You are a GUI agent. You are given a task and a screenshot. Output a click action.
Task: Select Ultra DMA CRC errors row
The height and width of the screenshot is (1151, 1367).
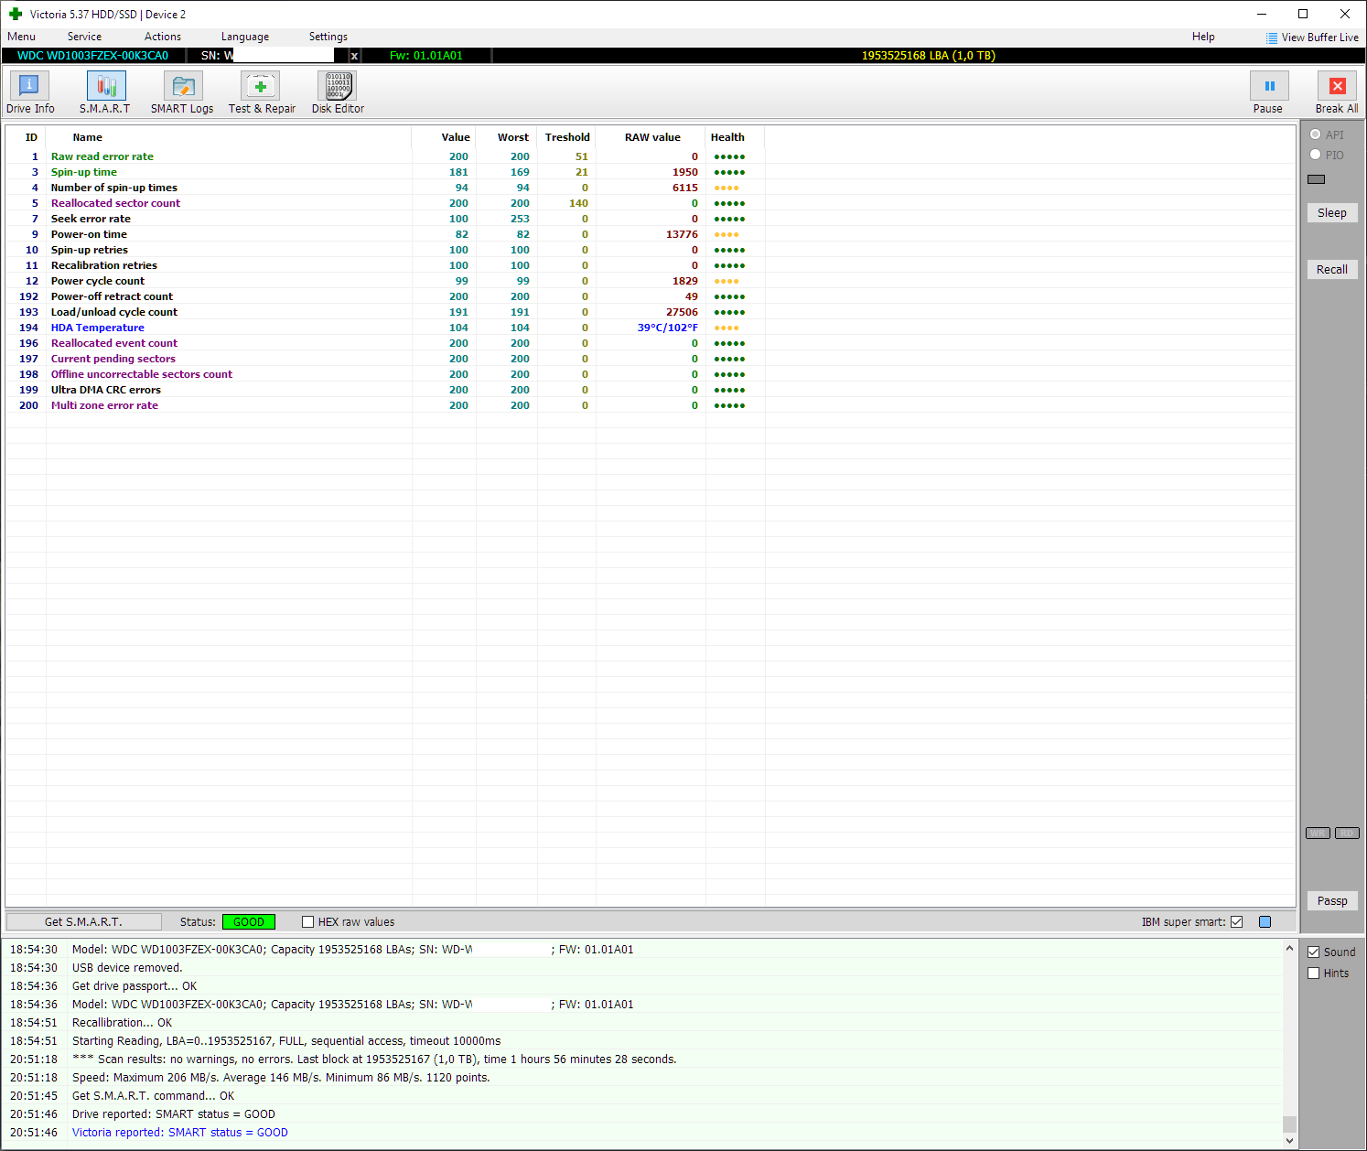650,390
